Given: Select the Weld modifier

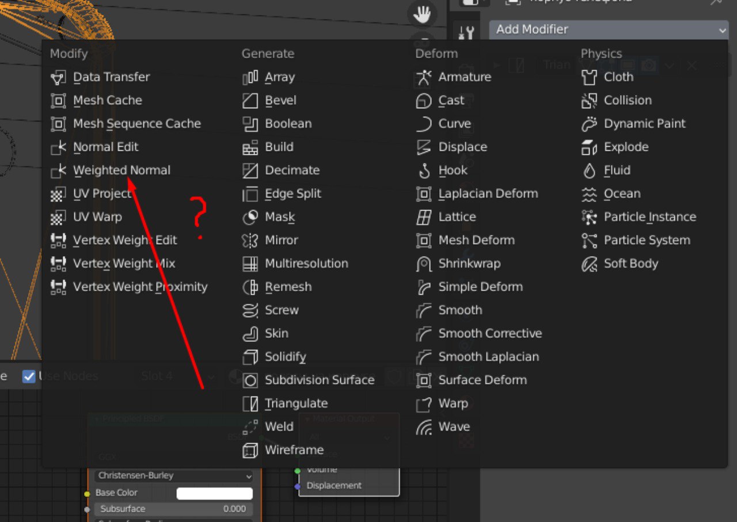Looking at the screenshot, I should point(279,427).
